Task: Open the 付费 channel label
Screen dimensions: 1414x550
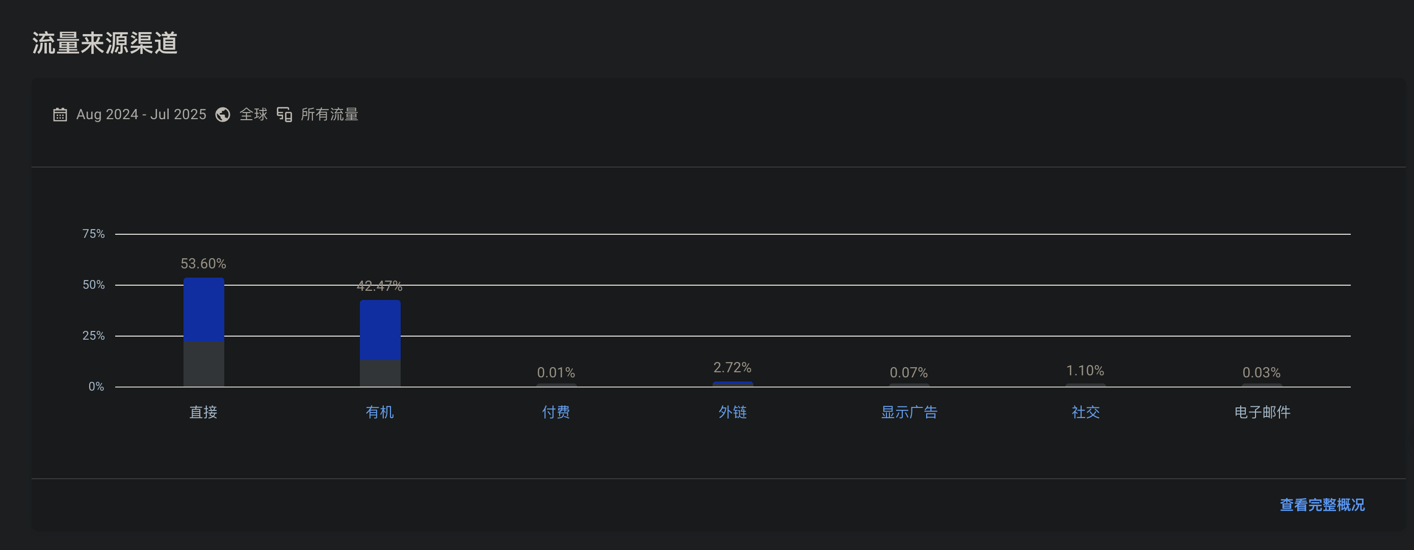Action: click(556, 413)
